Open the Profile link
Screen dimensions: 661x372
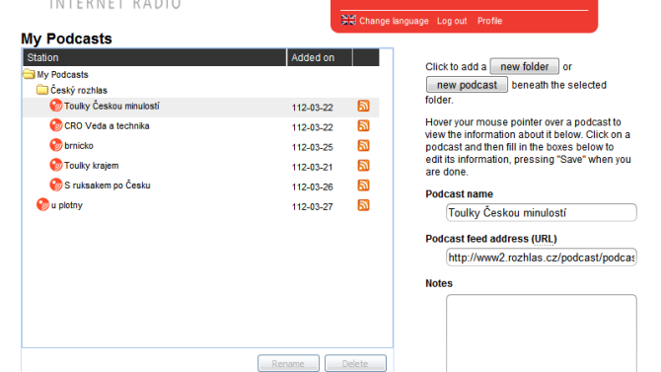(489, 21)
